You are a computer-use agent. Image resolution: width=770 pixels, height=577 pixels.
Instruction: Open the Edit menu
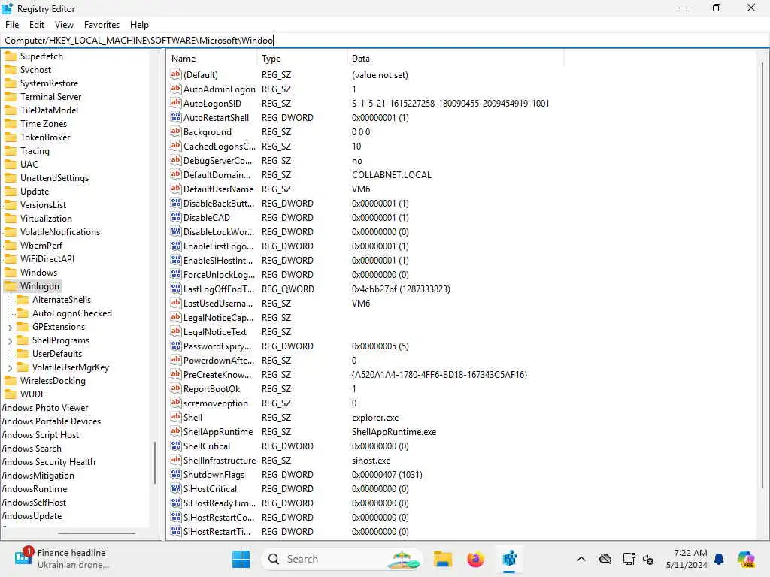37,25
